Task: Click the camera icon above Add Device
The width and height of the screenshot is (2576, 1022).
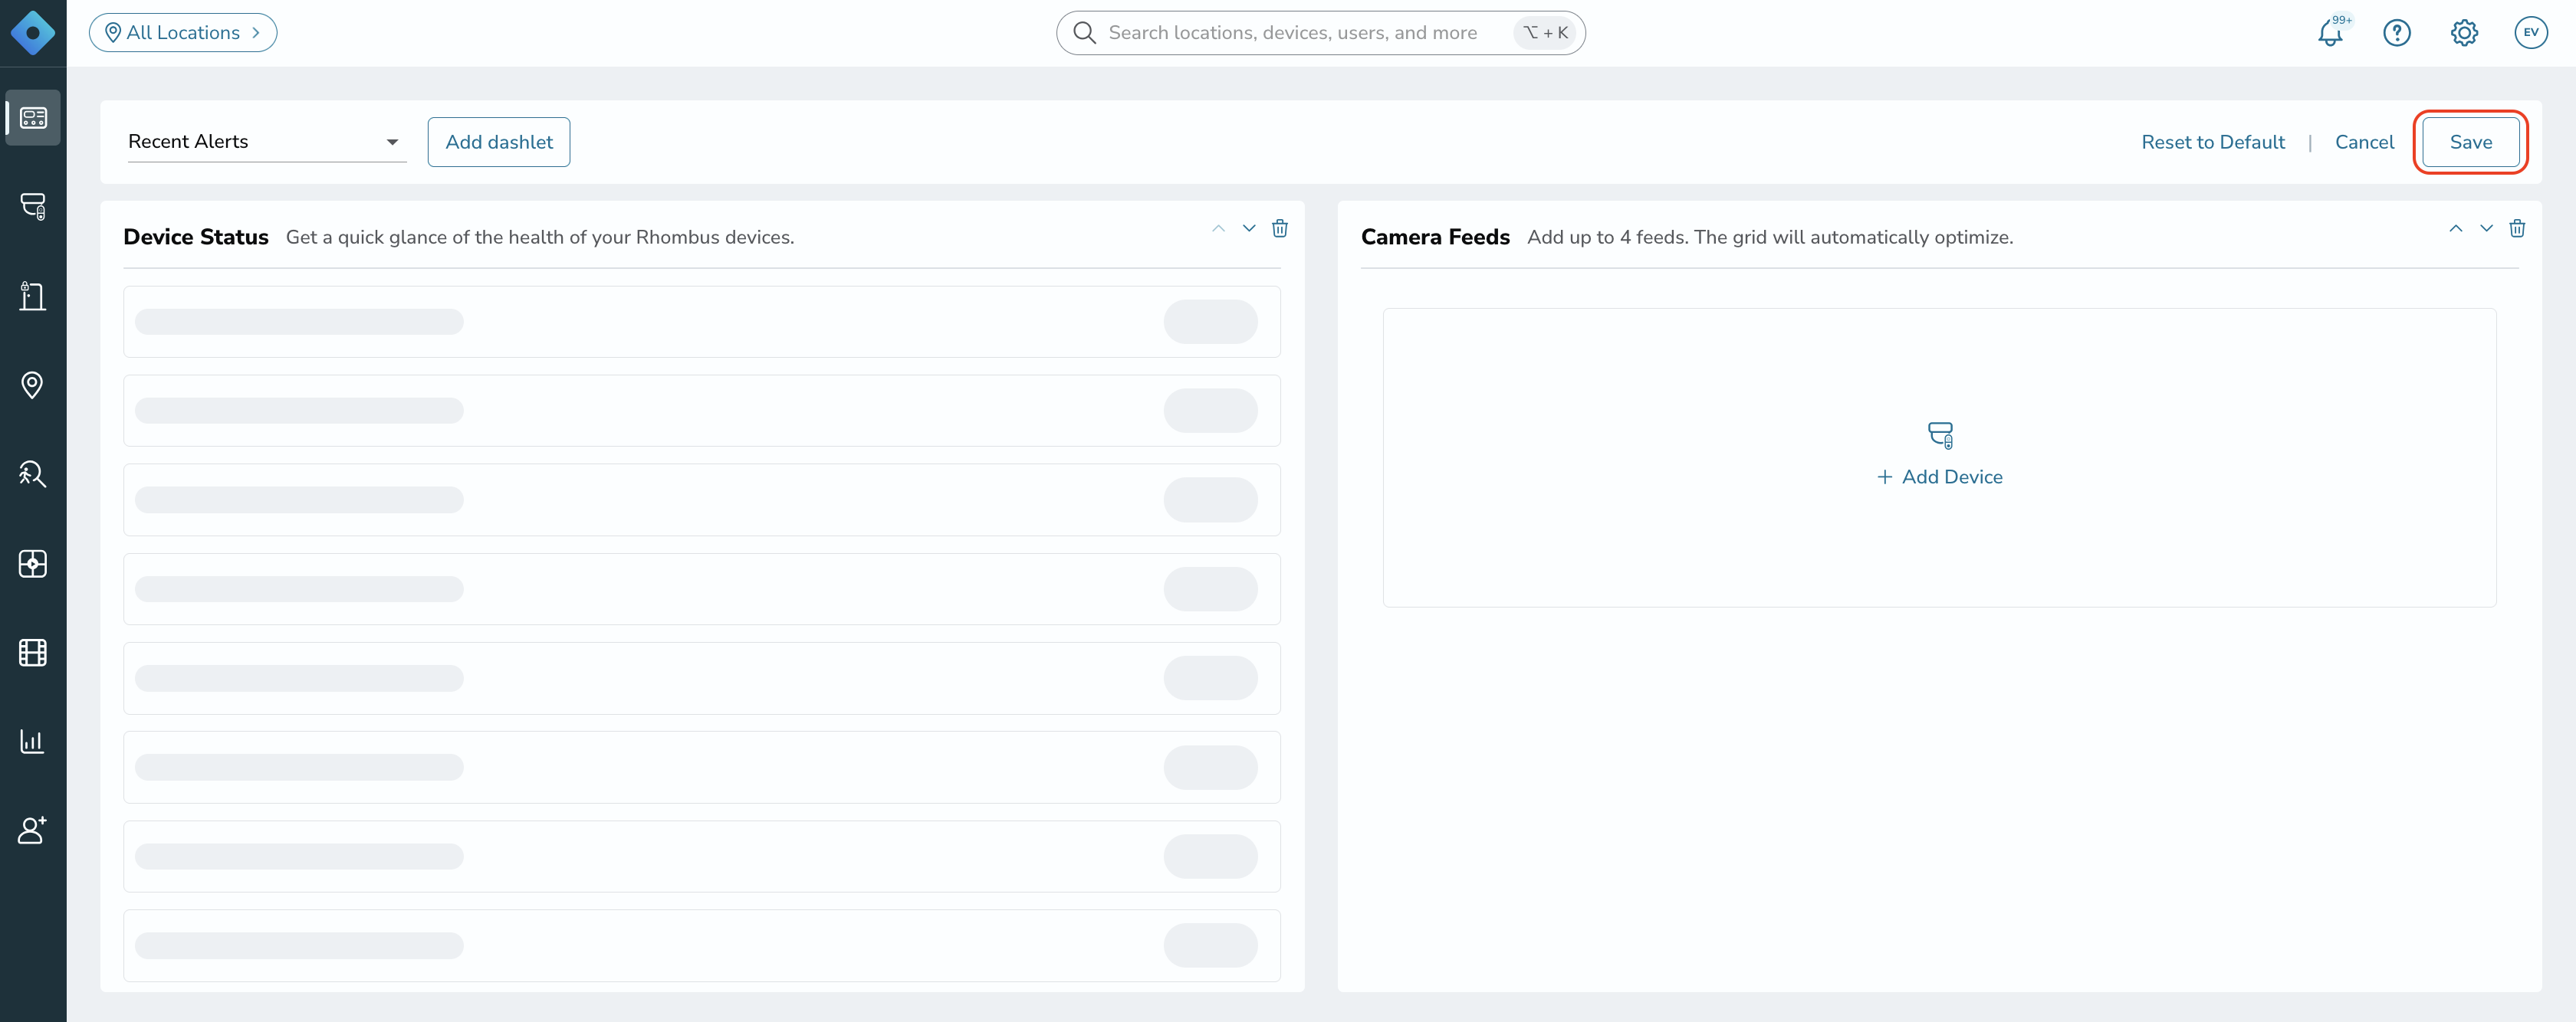Action: (1940, 436)
